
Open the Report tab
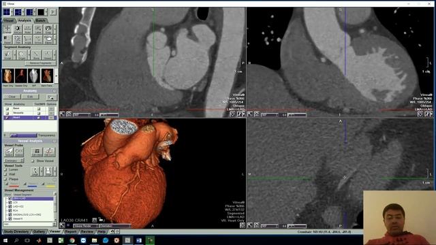click(71, 231)
